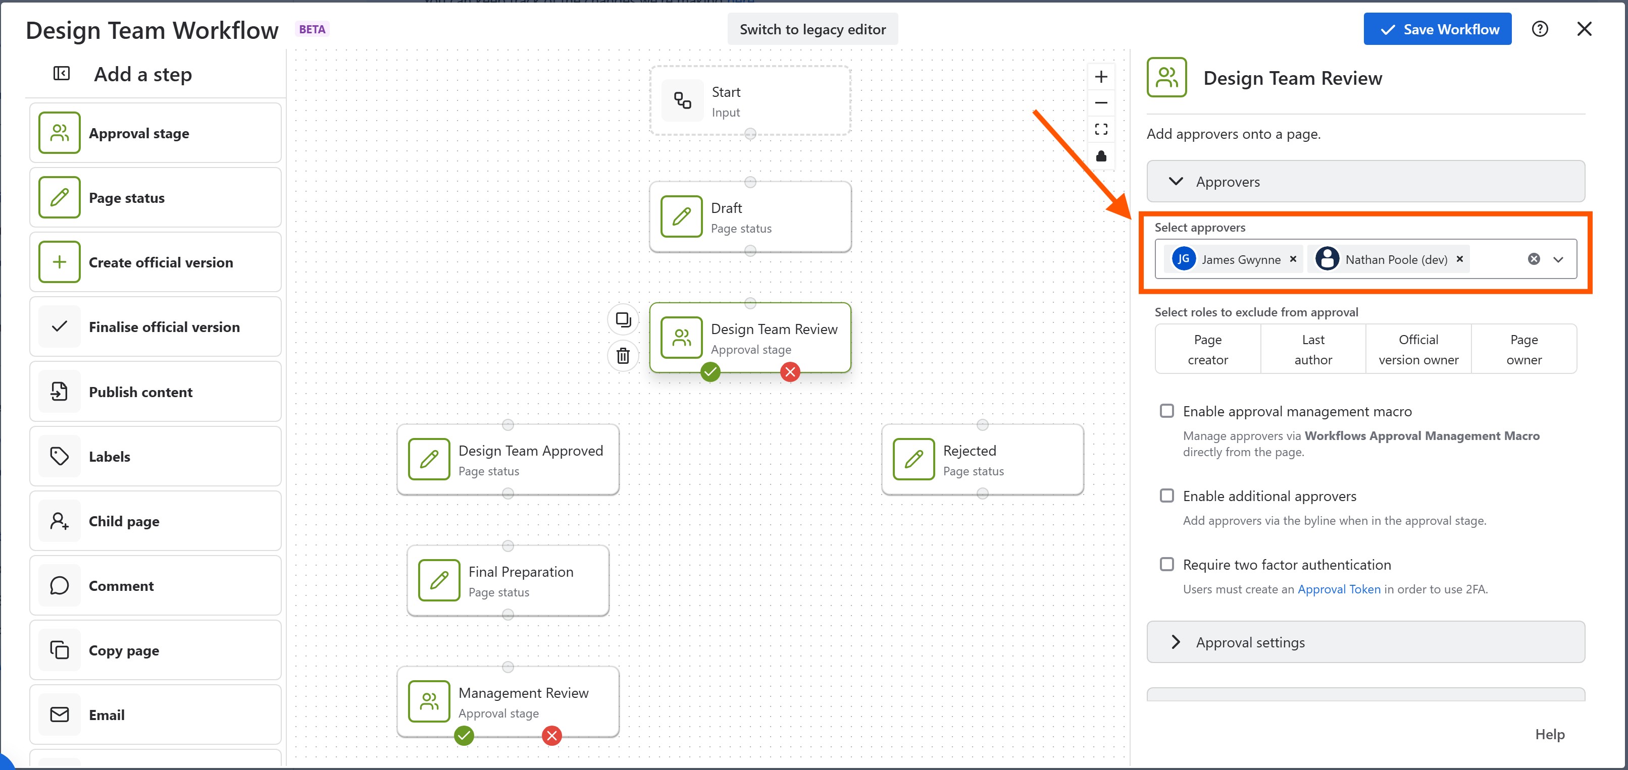Click the fit view icon on canvas
The image size is (1628, 770).
[x=1101, y=130]
